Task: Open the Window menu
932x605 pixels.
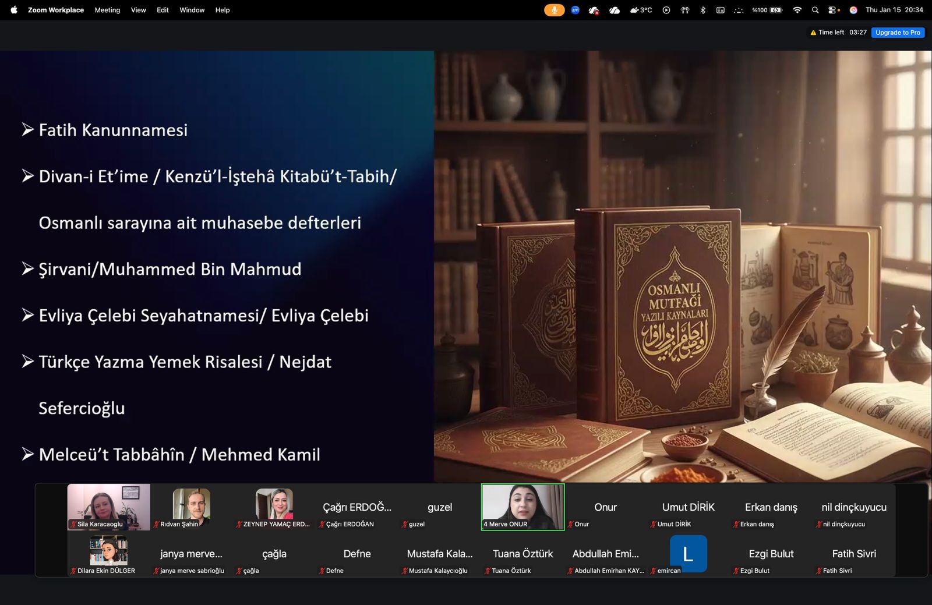Action: 192,10
